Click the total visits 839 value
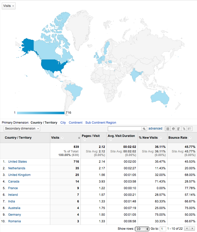Screen dimensions: 197x232 coord(76,147)
